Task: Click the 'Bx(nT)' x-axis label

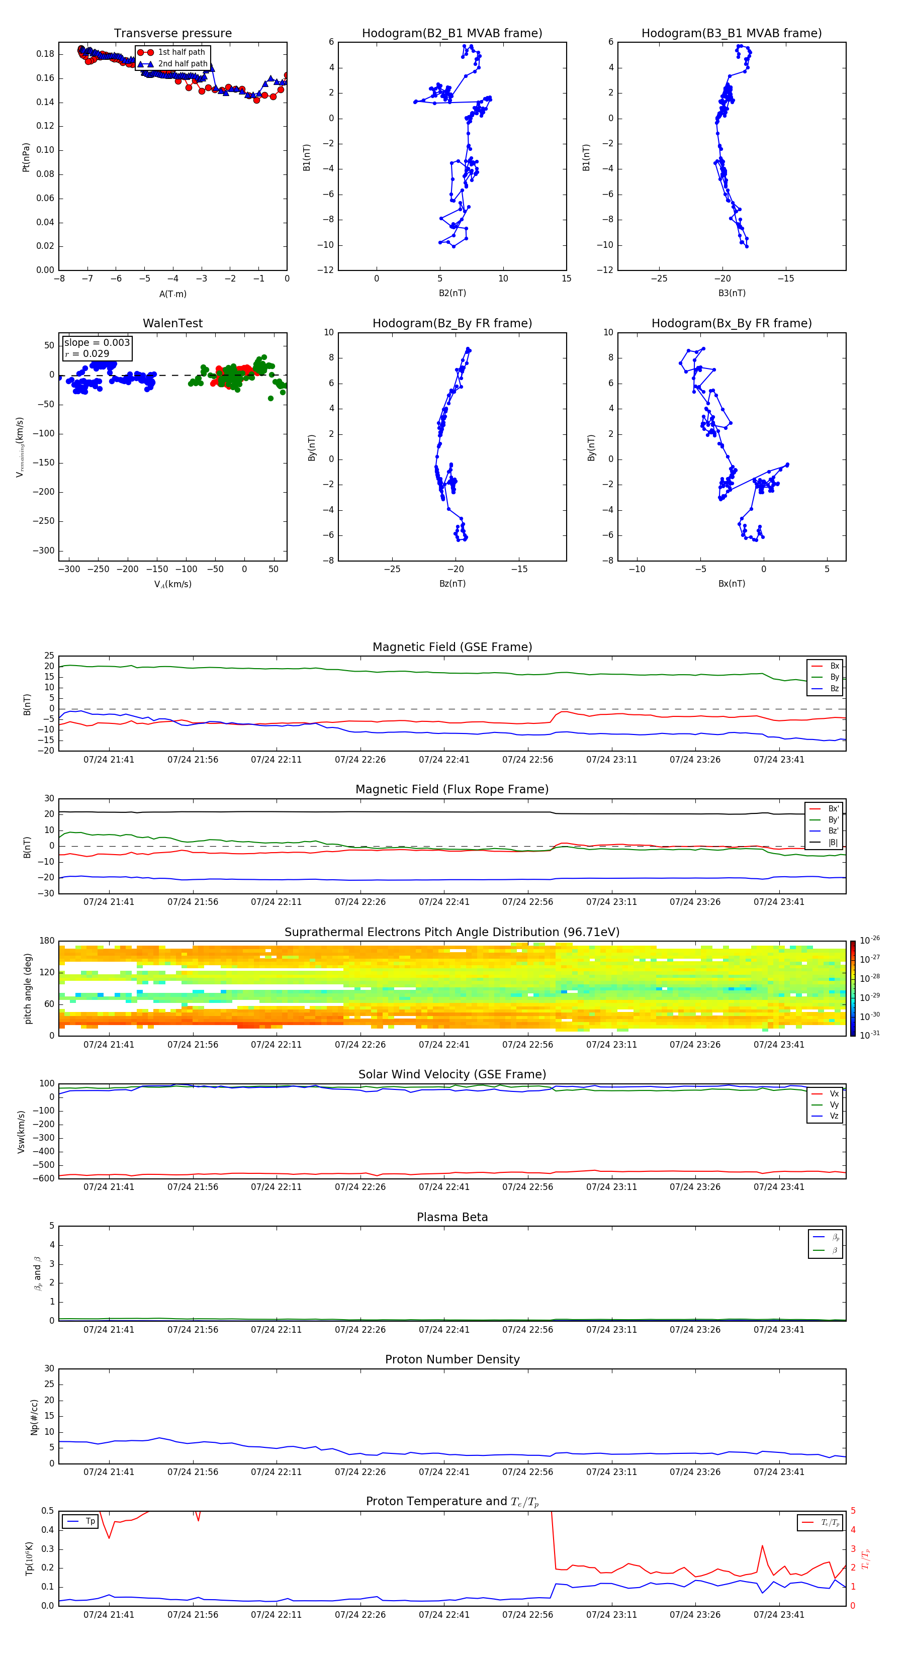Action: tap(732, 584)
